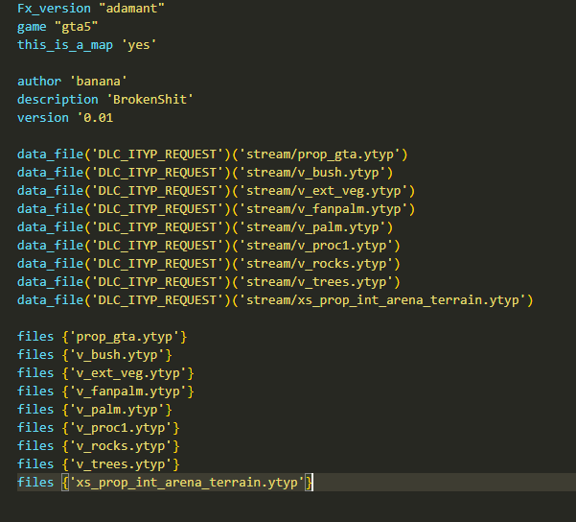
Task: Click the files {'v_fanpalm.ytyp'} line
Action: click(x=105, y=391)
